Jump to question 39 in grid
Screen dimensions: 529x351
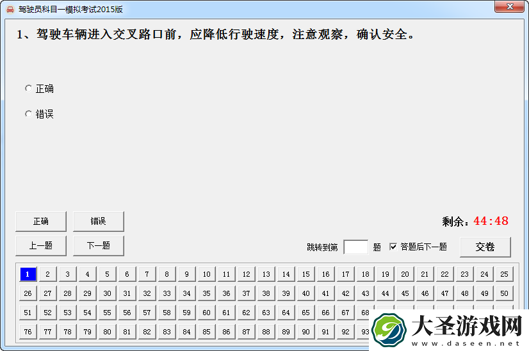[286, 293]
